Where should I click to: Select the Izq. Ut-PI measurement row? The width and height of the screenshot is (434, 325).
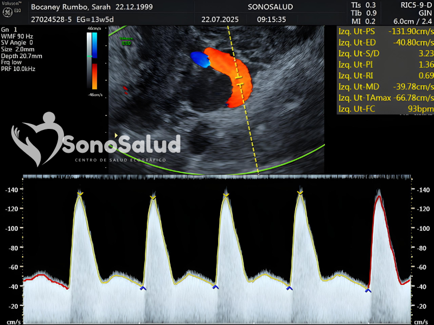click(385, 64)
